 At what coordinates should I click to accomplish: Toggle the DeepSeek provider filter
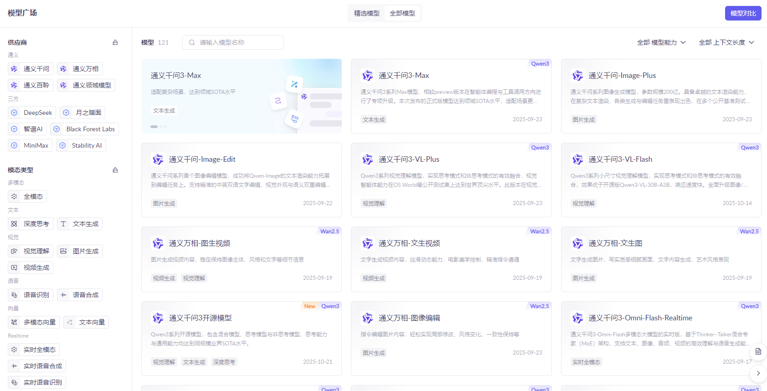[32, 113]
